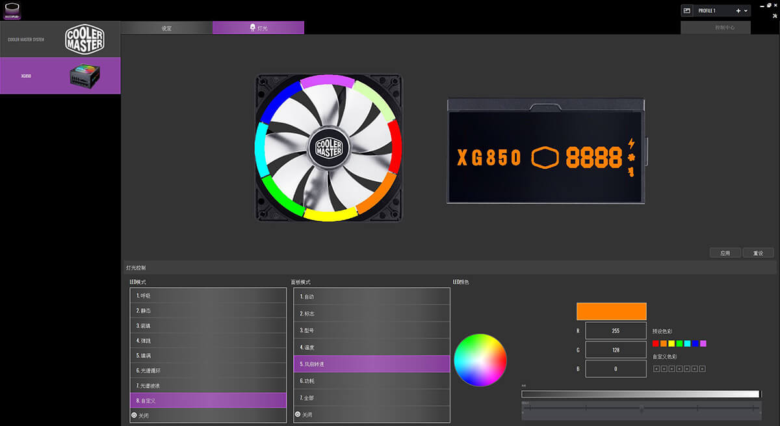
Task: Choose the blue preset color swatch
Action: click(x=695, y=344)
